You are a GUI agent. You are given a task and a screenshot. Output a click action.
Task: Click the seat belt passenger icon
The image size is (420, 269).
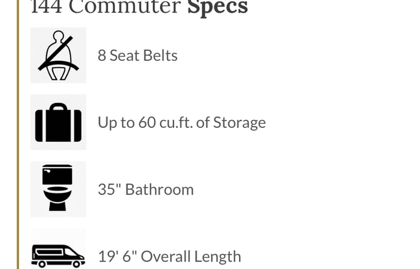[x=58, y=55]
